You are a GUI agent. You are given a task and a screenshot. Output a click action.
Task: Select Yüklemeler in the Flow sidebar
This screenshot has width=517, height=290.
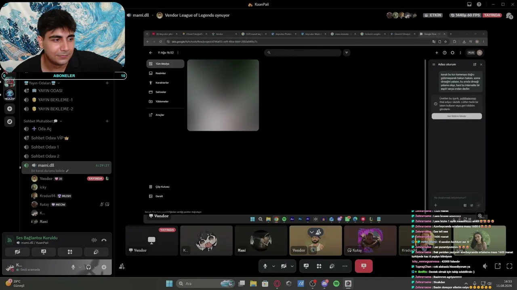tap(165, 101)
